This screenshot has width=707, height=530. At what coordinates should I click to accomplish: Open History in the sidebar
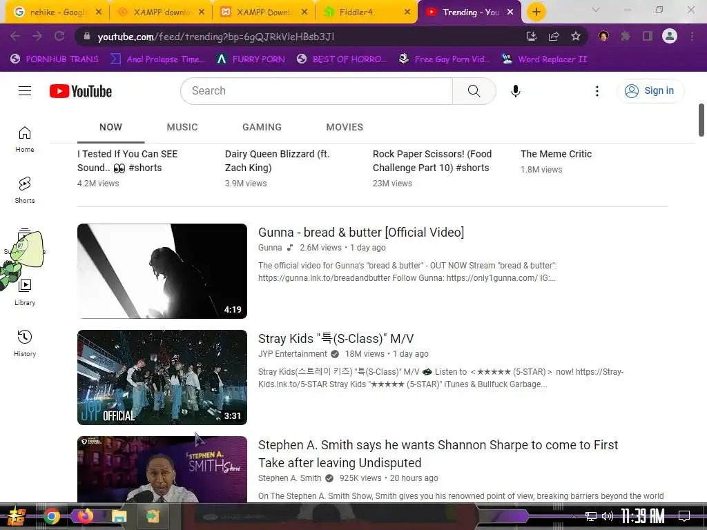click(x=25, y=344)
